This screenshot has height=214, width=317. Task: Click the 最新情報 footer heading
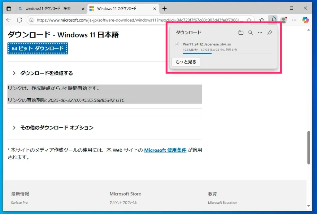pos(20,194)
